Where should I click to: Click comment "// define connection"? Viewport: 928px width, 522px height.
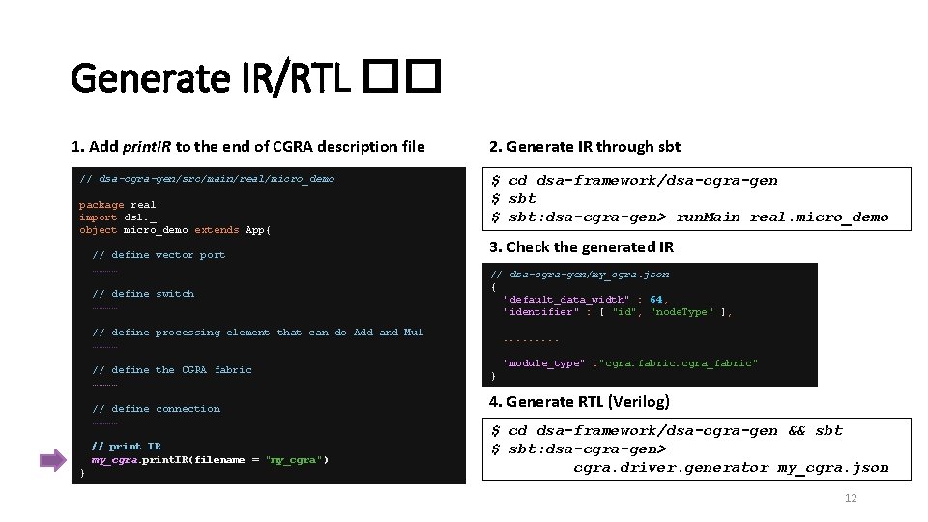pos(157,409)
